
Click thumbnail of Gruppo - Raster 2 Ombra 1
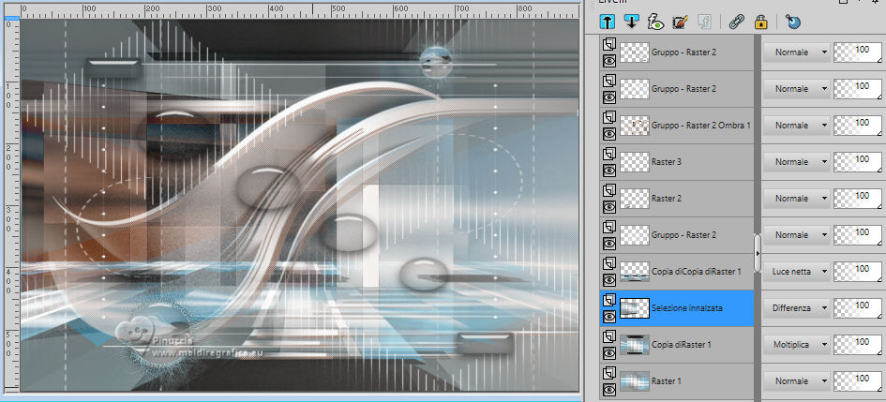(635, 126)
